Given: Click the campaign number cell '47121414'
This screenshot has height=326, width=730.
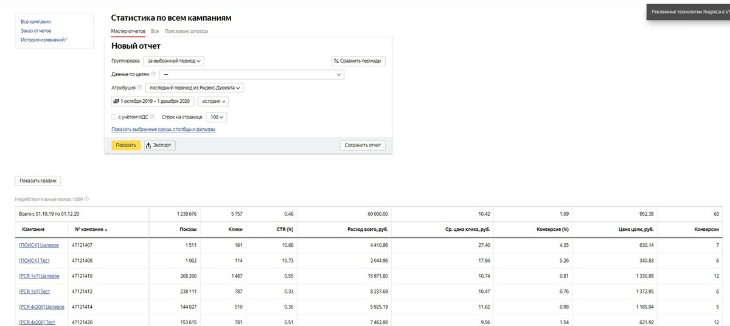Looking at the screenshot, I should coord(82,307).
